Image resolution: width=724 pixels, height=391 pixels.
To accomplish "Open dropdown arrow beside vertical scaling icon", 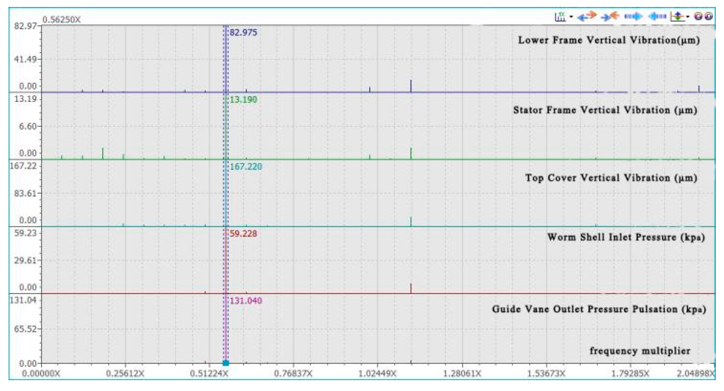I will click(x=688, y=17).
